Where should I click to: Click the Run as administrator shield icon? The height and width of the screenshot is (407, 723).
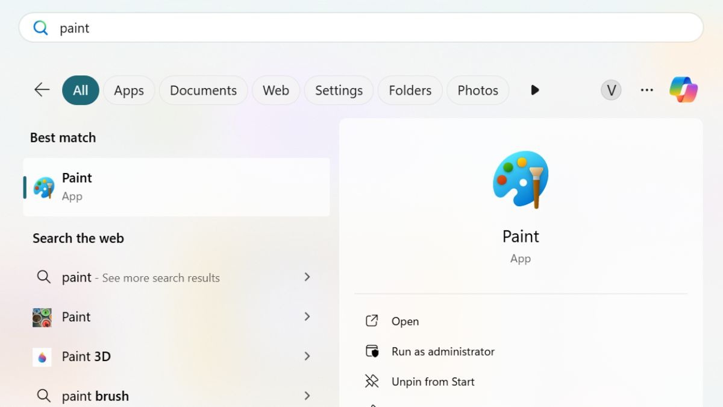click(372, 351)
